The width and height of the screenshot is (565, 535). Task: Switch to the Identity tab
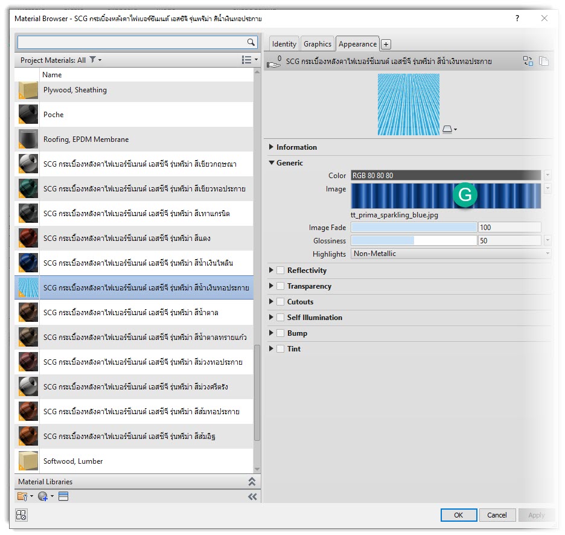pyautogui.click(x=284, y=44)
